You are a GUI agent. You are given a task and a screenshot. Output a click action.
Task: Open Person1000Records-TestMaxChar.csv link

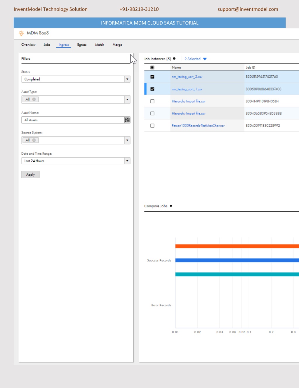[198, 126]
